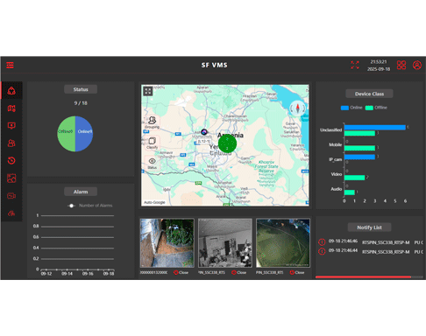Click the SF VMS title text
The width and height of the screenshot is (426, 336).
(214, 65)
